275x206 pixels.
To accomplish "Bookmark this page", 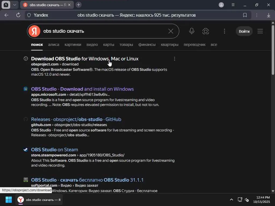I will [245, 15].
